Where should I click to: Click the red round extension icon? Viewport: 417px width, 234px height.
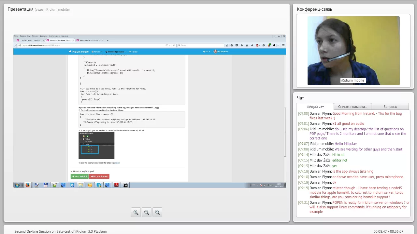[258, 45]
